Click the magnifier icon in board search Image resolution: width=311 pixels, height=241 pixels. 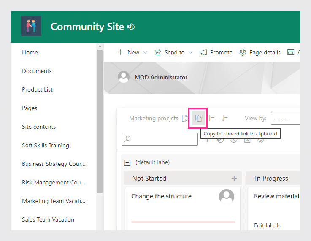[127, 139]
